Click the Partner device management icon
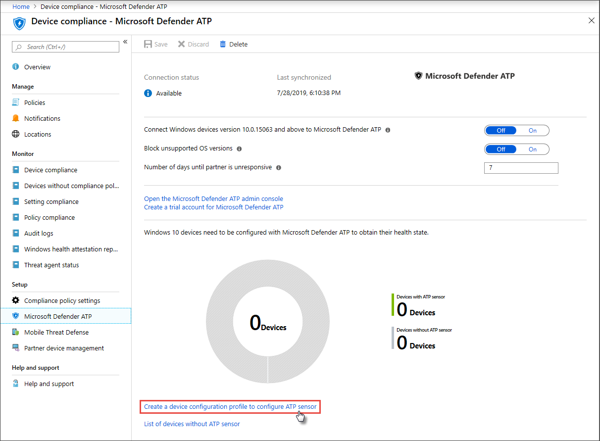 (x=16, y=348)
